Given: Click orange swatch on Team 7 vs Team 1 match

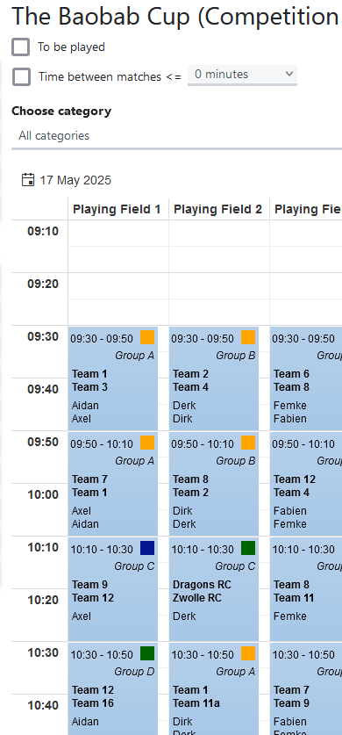Looking at the screenshot, I should [147, 443].
